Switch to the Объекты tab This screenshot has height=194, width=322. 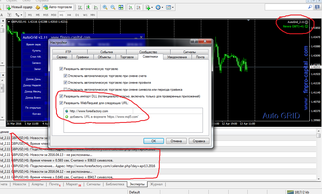[104, 57]
